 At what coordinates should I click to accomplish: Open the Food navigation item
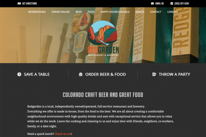[91, 12]
